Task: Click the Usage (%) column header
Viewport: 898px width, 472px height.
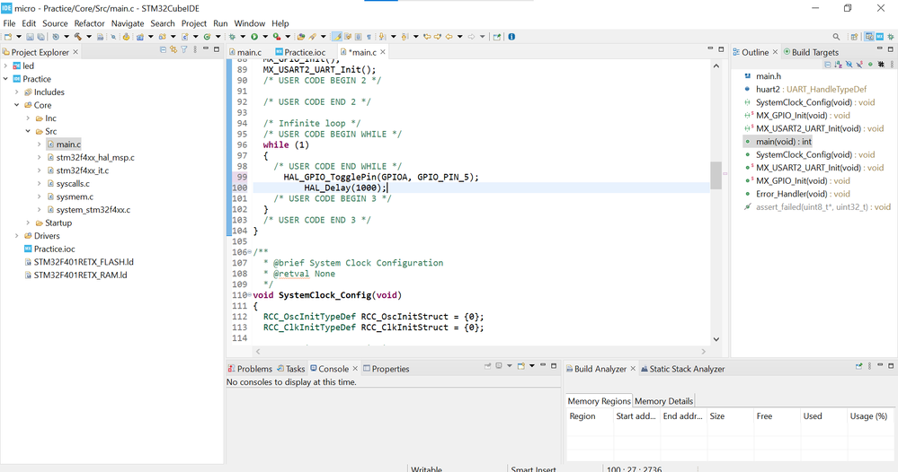Action: click(869, 416)
